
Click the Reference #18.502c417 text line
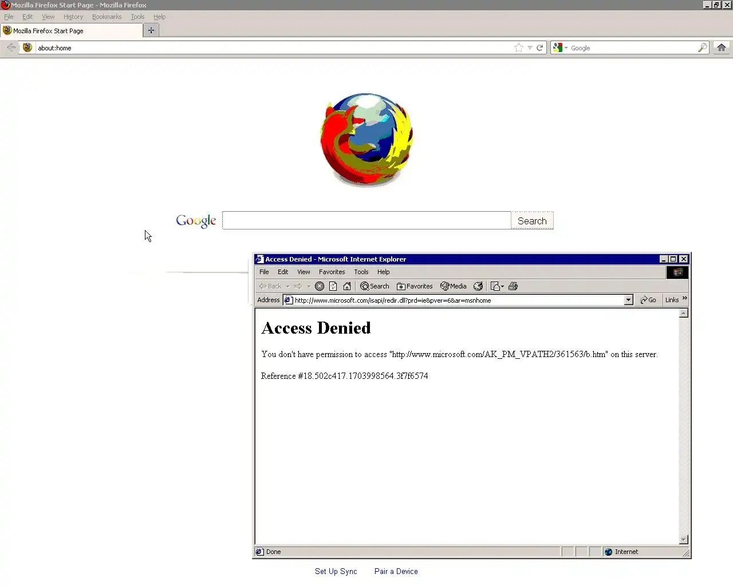tap(345, 376)
